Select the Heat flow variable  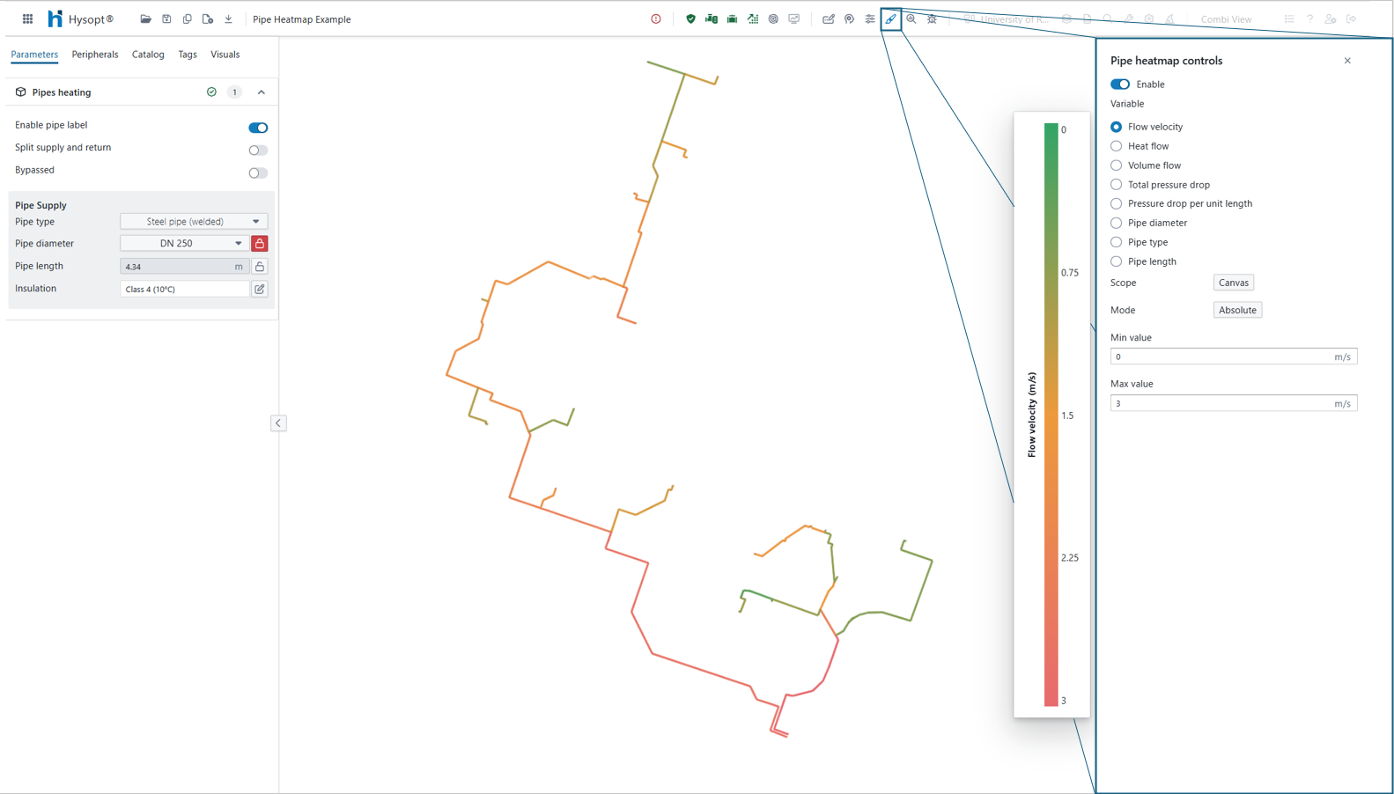pyautogui.click(x=1116, y=146)
